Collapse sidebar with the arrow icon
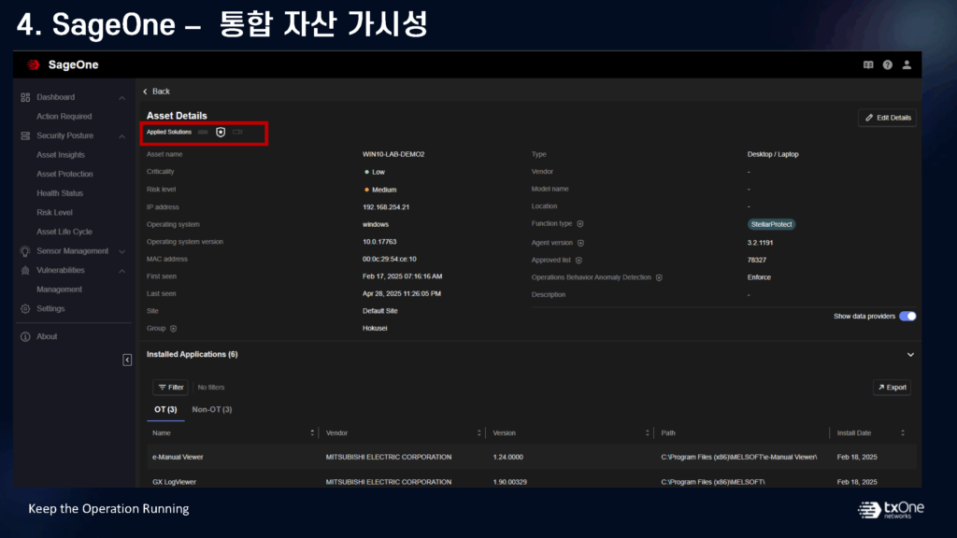 (127, 360)
